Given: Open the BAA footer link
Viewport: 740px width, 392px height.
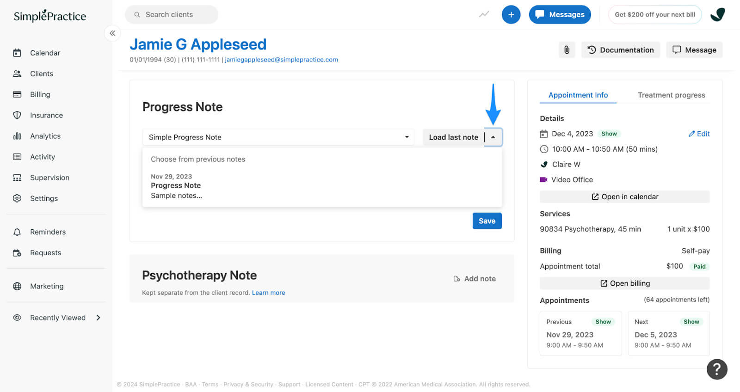Looking at the screenshot, I should pyautogui.click(x=191, y=385).
